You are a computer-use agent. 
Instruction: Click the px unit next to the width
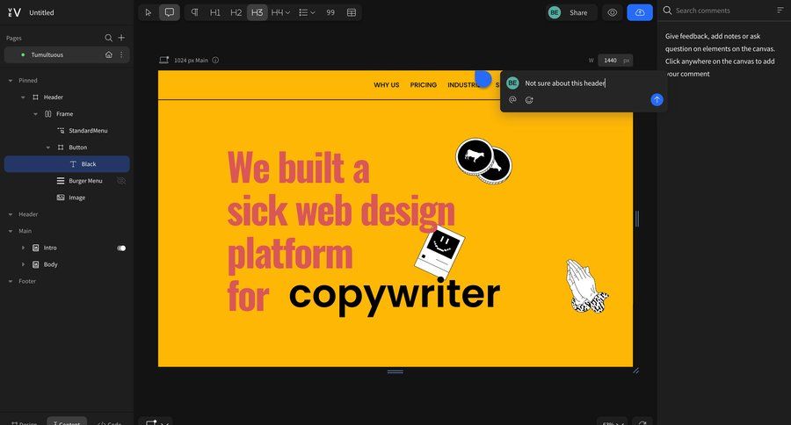click(x=627, y=61)
